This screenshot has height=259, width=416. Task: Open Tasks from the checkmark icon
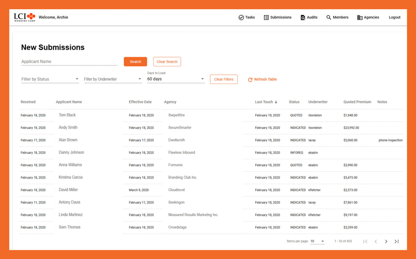(x=241, y=18)
